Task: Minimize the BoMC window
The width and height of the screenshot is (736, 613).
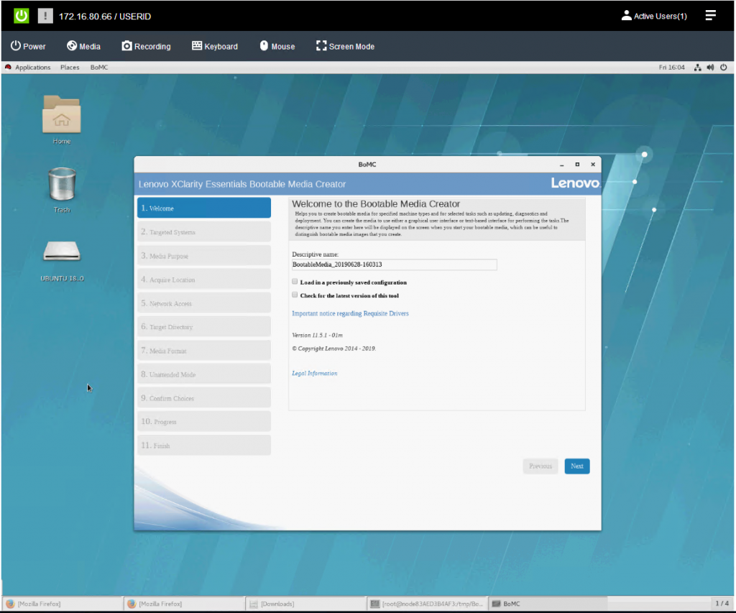Action: tap(561, 165)
